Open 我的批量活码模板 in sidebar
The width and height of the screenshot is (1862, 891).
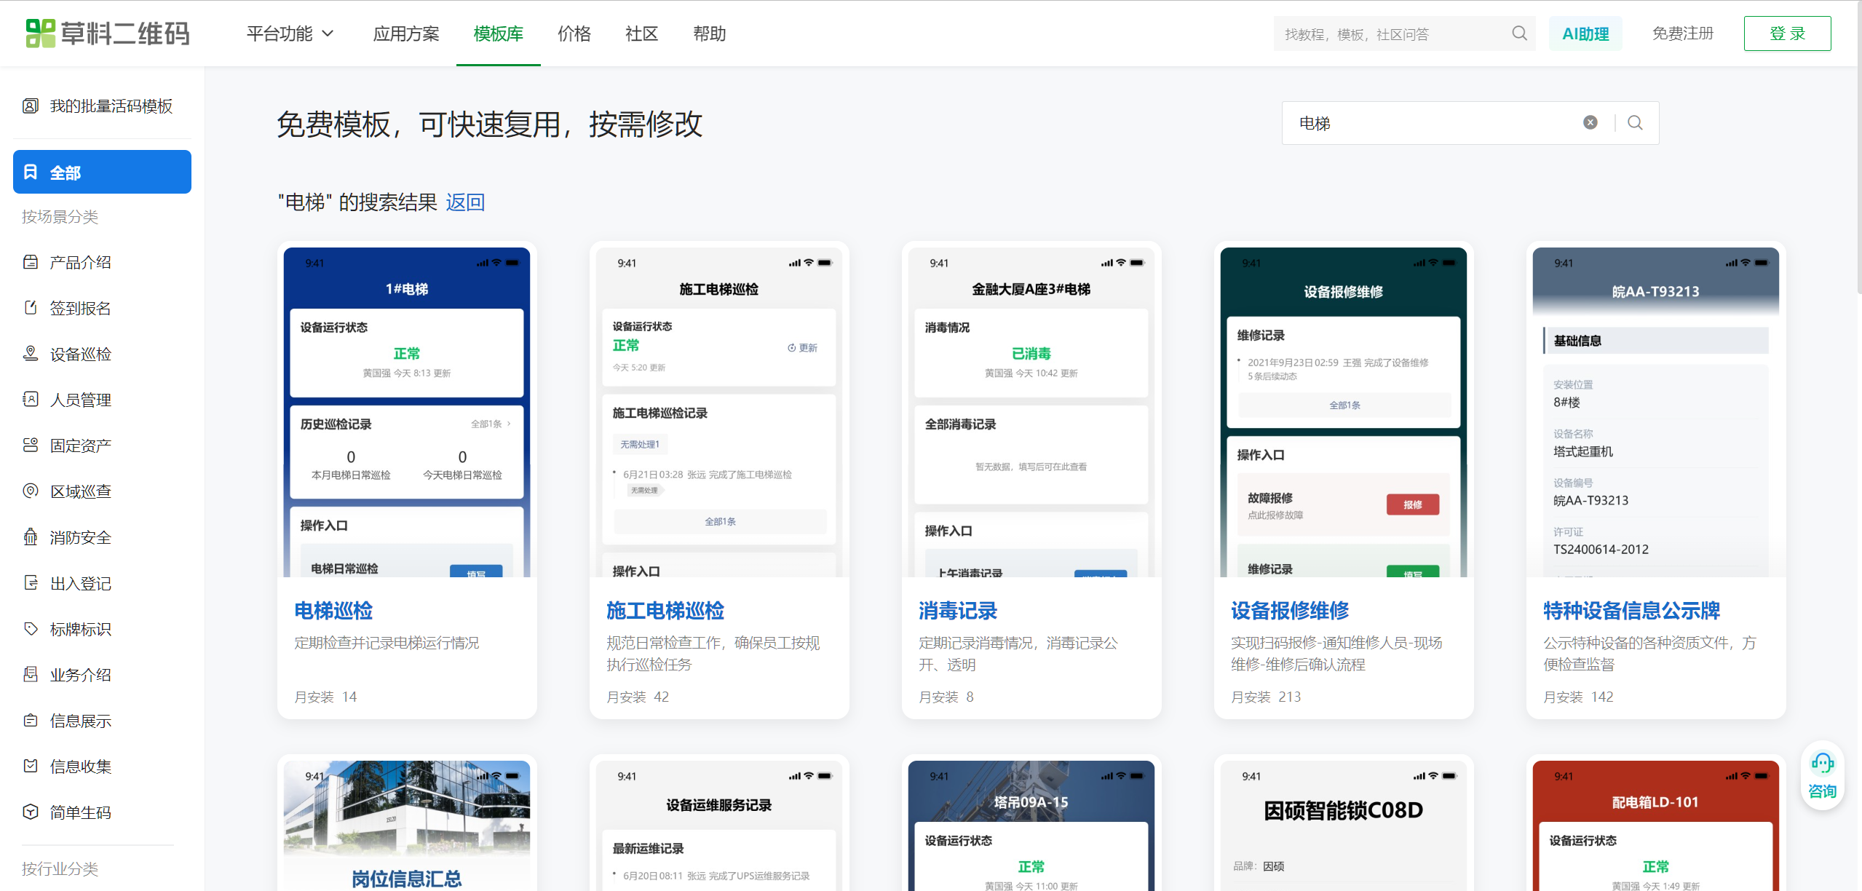(x=111, y=106)
